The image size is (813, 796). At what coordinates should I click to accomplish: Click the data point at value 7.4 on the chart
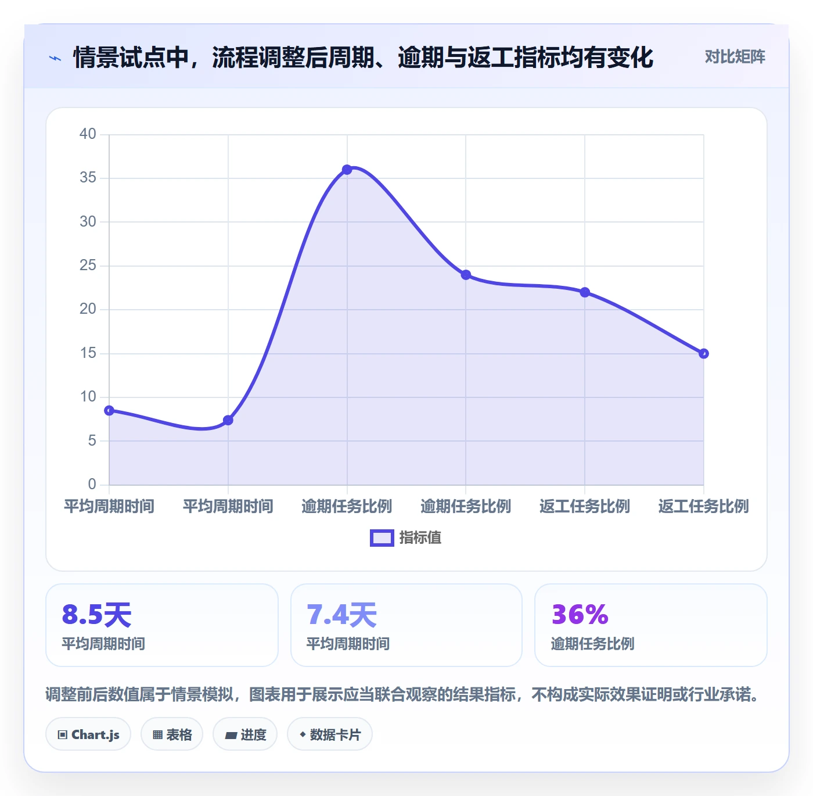[x=228, y=420]
